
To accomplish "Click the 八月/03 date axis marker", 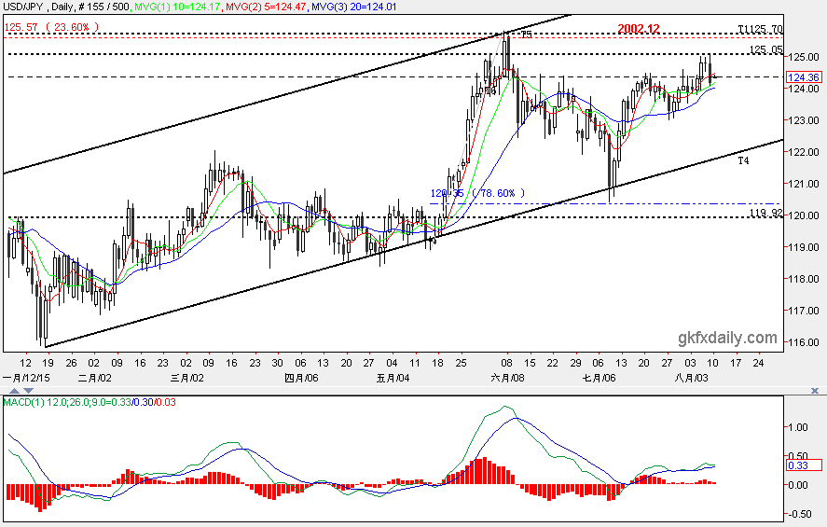I will tap(691, 378).
